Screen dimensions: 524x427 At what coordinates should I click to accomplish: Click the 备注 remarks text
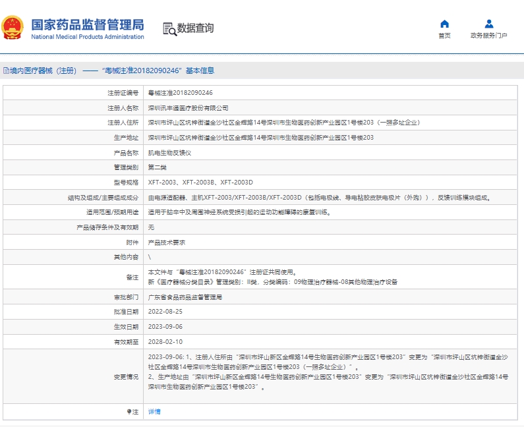[x=273, y=277]
